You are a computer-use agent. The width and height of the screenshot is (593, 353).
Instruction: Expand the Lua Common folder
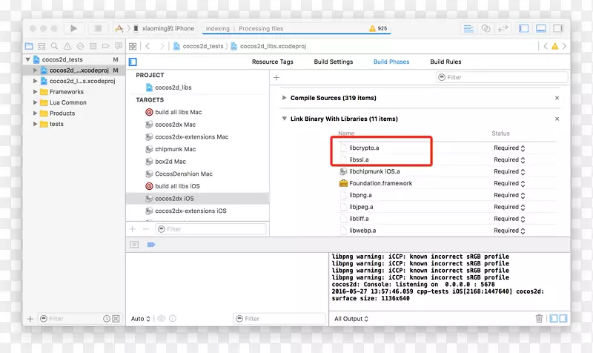click(35, 102)
